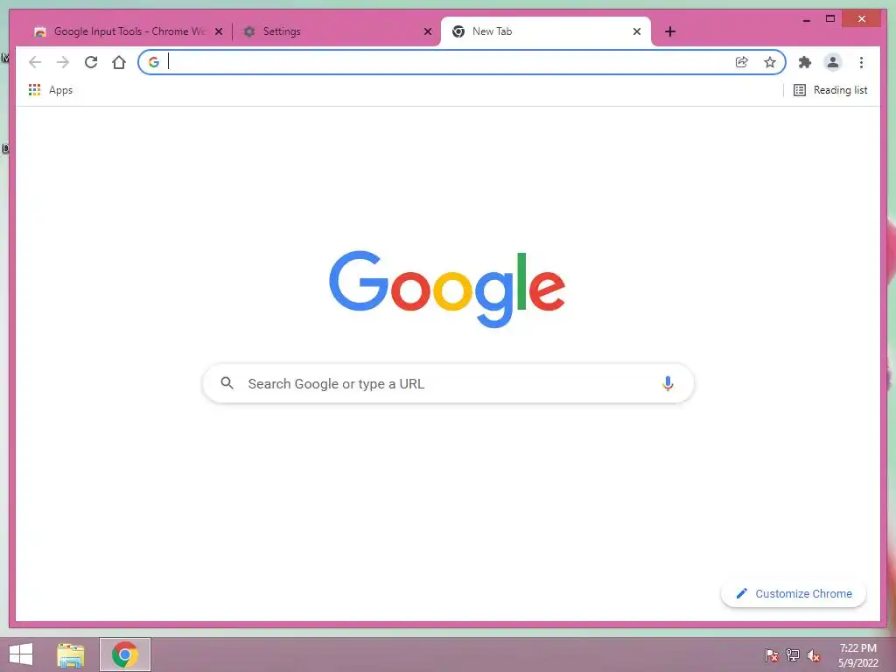Open Chrome's three-dot menu

tap(861, 62)
